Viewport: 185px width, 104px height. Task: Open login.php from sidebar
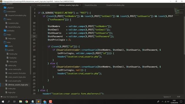12,92
